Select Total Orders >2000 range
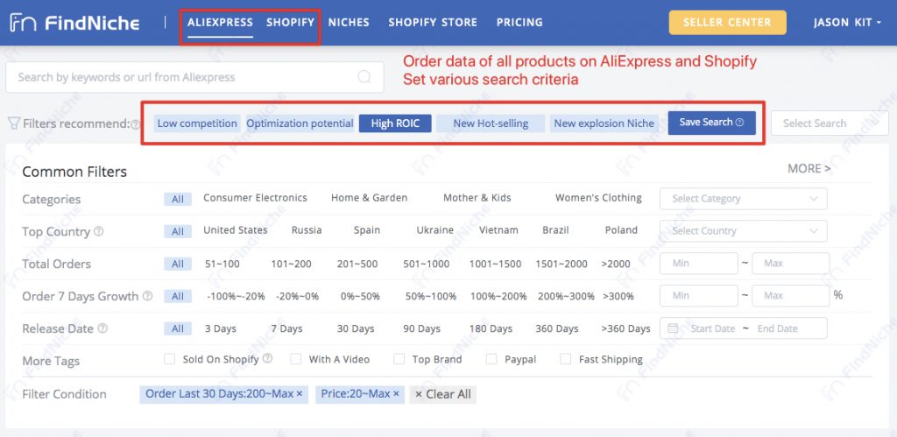 (x=616, y=264)
